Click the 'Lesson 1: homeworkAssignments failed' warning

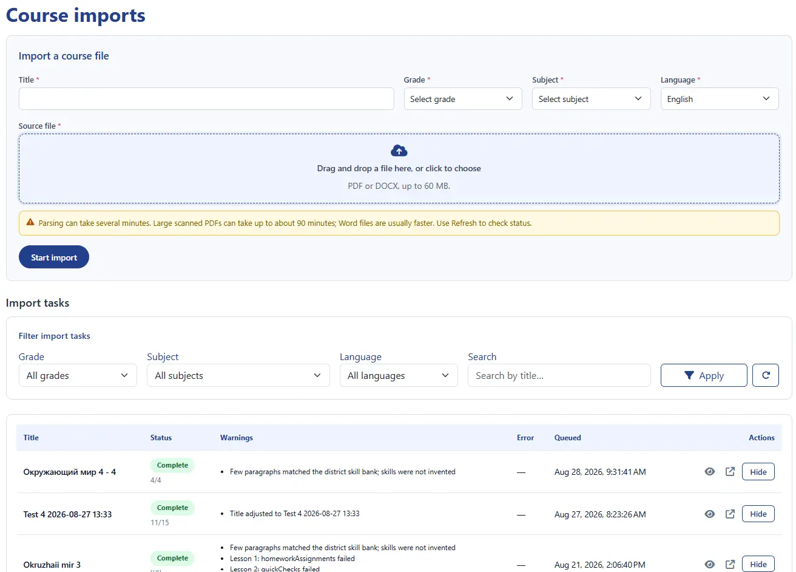coord(292,559)
